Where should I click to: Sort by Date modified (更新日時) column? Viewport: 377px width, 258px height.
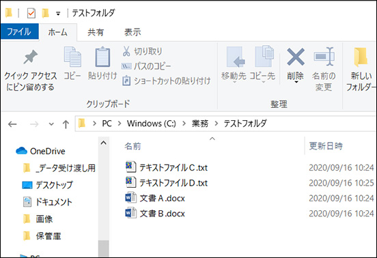click(326, 146)
